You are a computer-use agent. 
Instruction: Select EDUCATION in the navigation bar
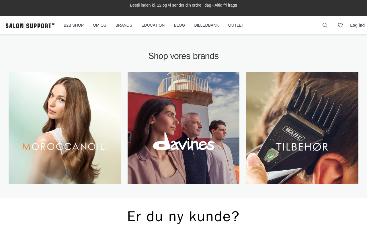153,25
